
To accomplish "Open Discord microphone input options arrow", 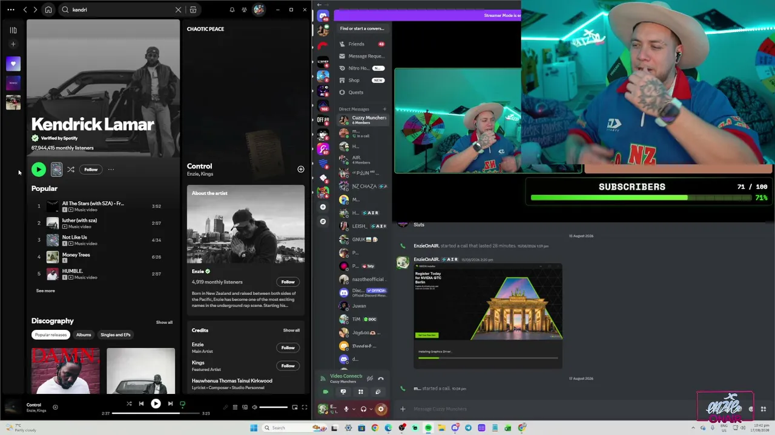I will pyautogui.click(x=354, y=409).
